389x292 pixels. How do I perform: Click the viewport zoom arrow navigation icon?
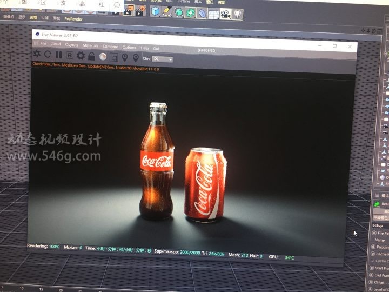pyautogui.click(x=368, y=30)
